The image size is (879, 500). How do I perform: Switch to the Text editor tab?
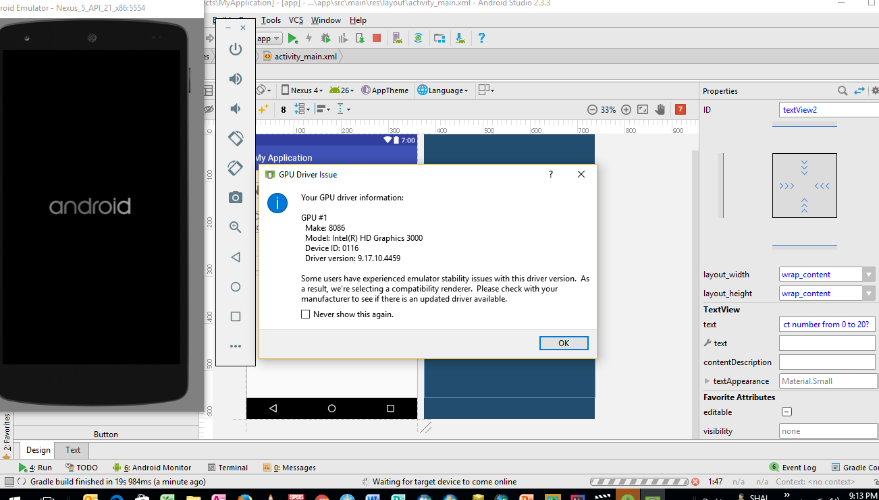click(x=73, y=450)
